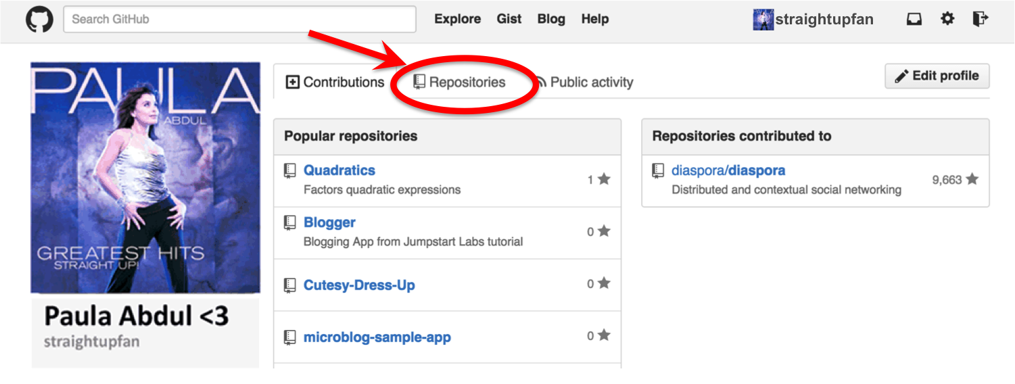This screenshot has height=384, width=1015.
Task: Click the star icon for diaspora
Action: click(972, 179)
